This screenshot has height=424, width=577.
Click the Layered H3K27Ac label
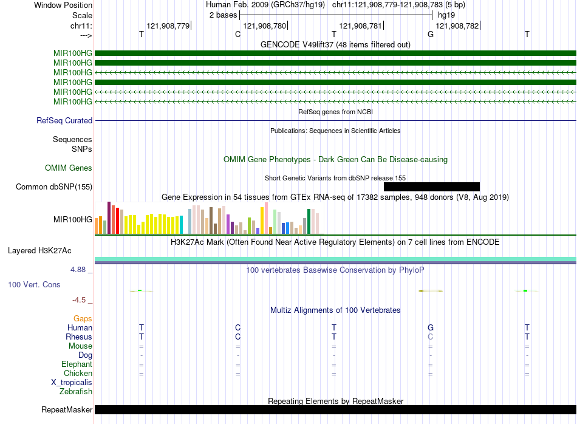coord(39,251)
